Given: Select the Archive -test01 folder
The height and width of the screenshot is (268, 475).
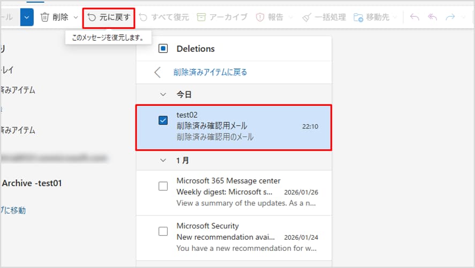Looking at the screenshot, I should click(x=32, y=183).
